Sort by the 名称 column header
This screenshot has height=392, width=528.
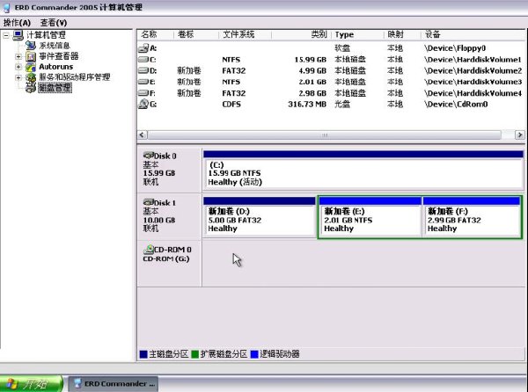[156, 34]
